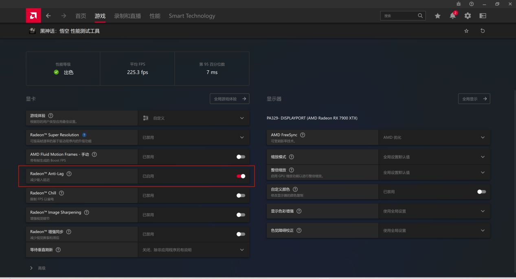Viewport: 516px width, 279px height.
Task: Click the 7 ms percentile value
Action: (x=212, y=72)
